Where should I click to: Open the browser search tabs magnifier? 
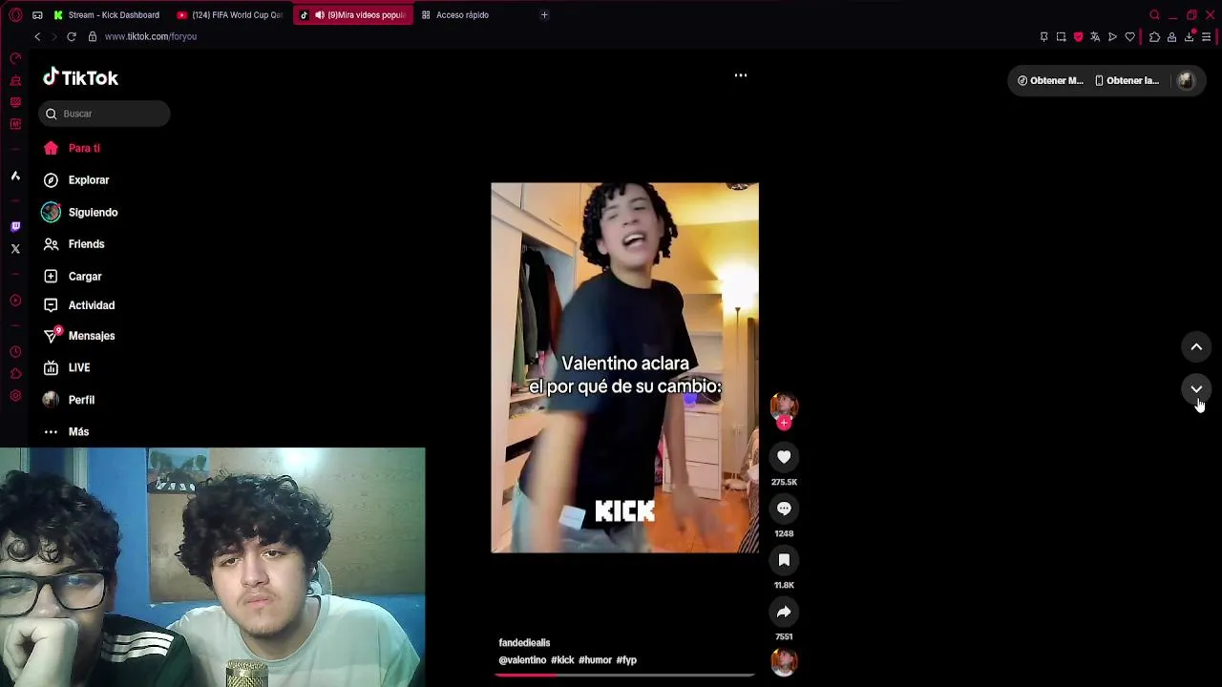[1154, 15]
